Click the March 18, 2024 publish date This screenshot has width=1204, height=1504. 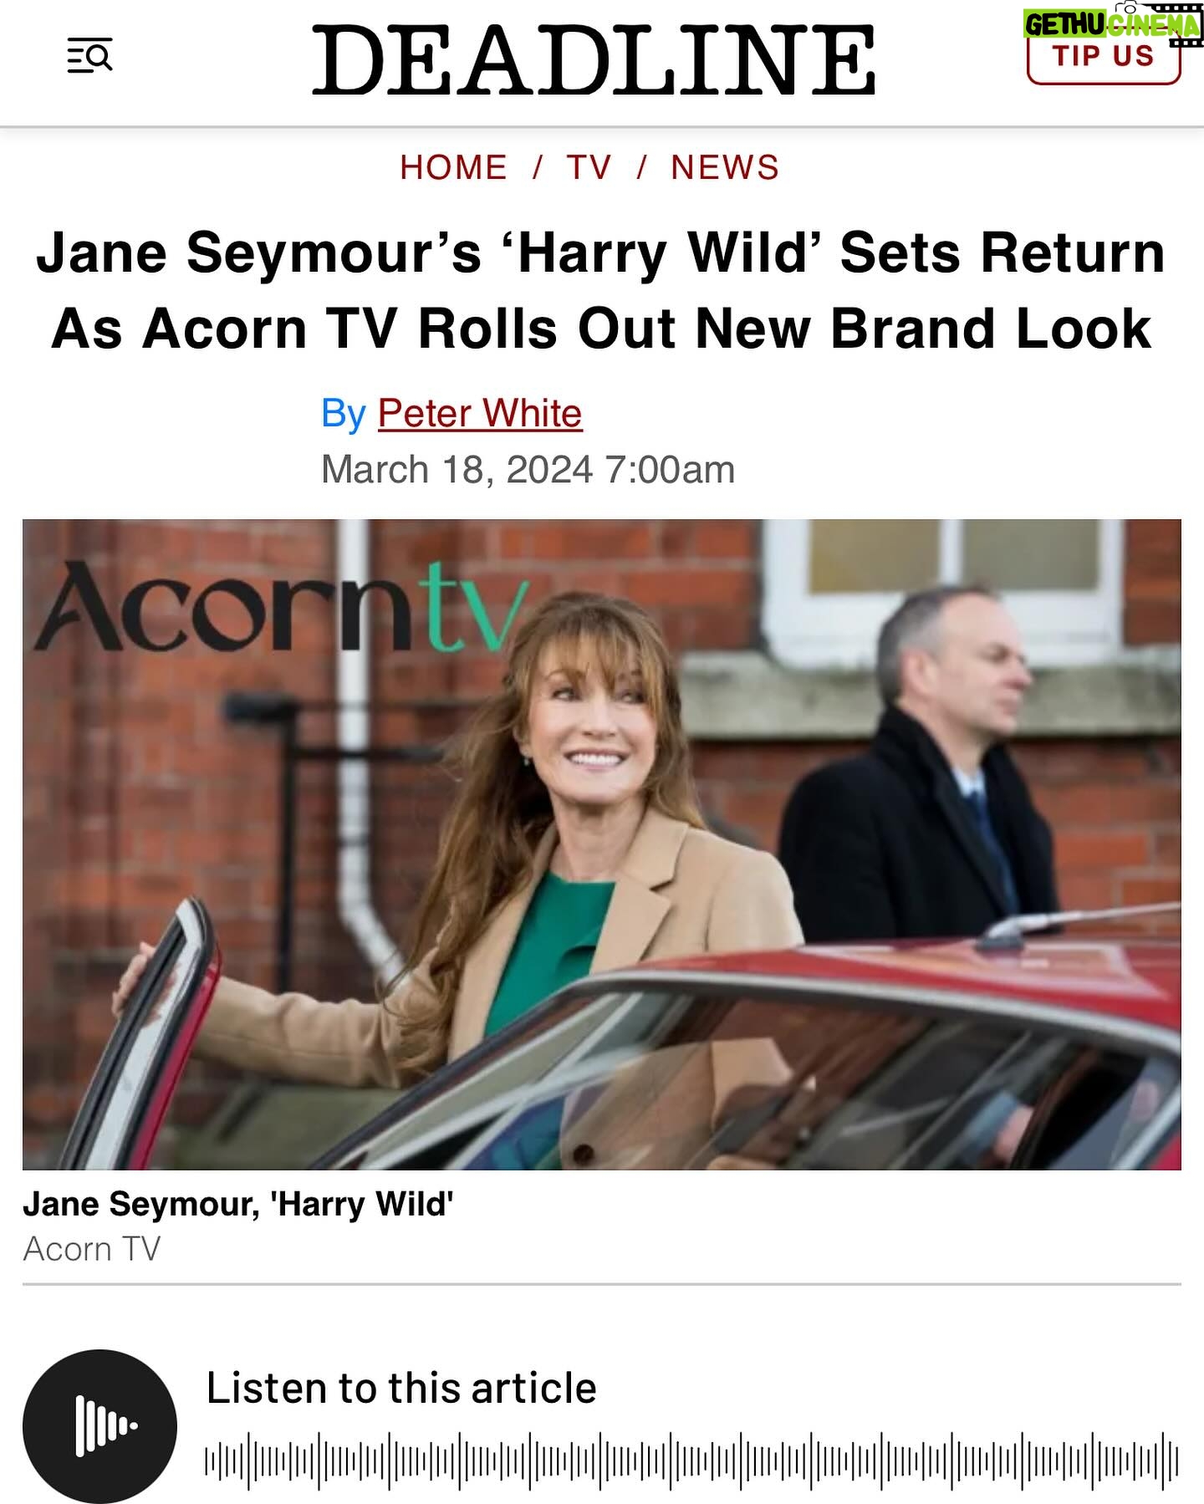point(528,469)
